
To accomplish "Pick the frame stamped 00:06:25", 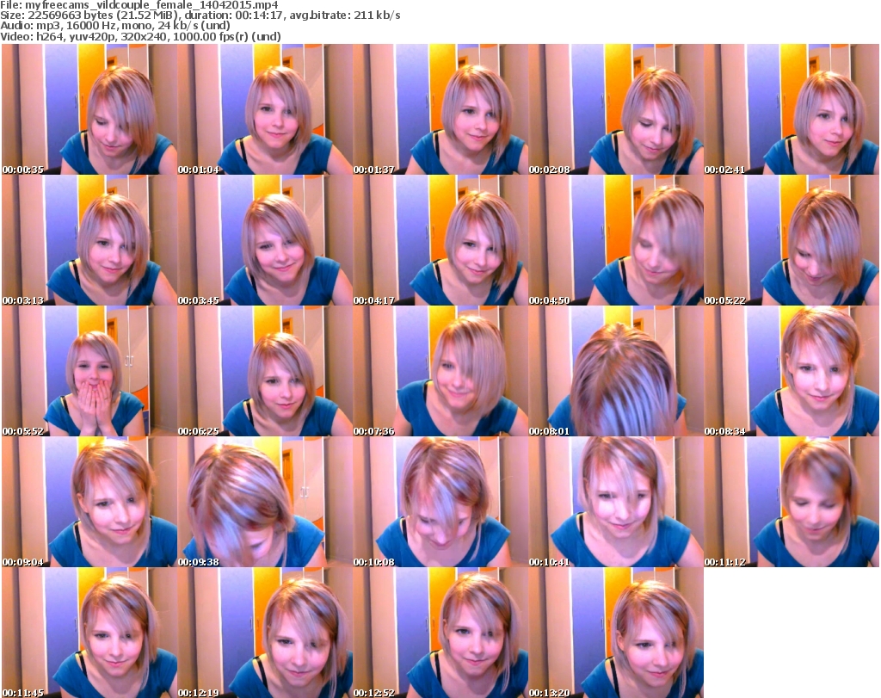I will click(x=265, y=371).
